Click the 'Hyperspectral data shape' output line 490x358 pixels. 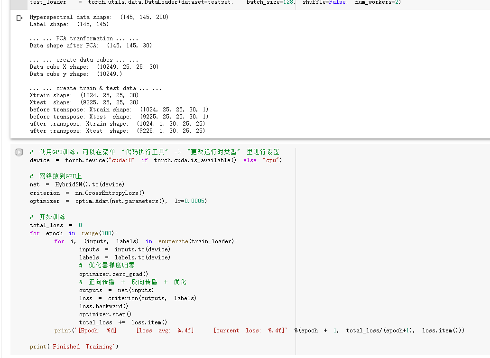pos(99,17)
